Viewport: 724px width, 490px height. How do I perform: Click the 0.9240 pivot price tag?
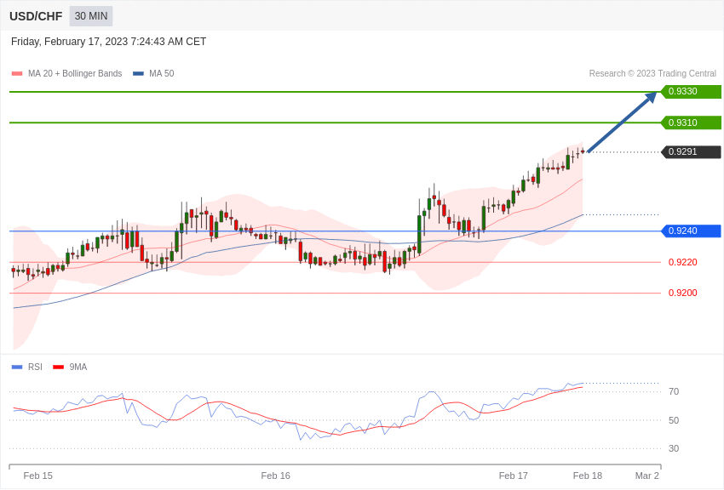coord(691,231)
